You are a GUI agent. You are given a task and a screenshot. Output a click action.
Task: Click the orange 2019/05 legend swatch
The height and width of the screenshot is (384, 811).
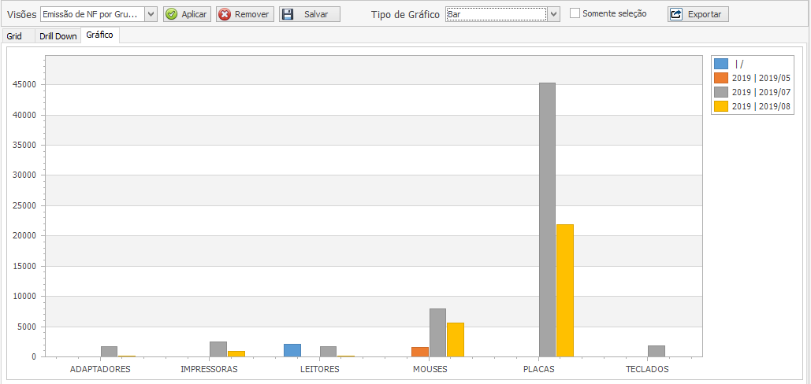[720, 78]
